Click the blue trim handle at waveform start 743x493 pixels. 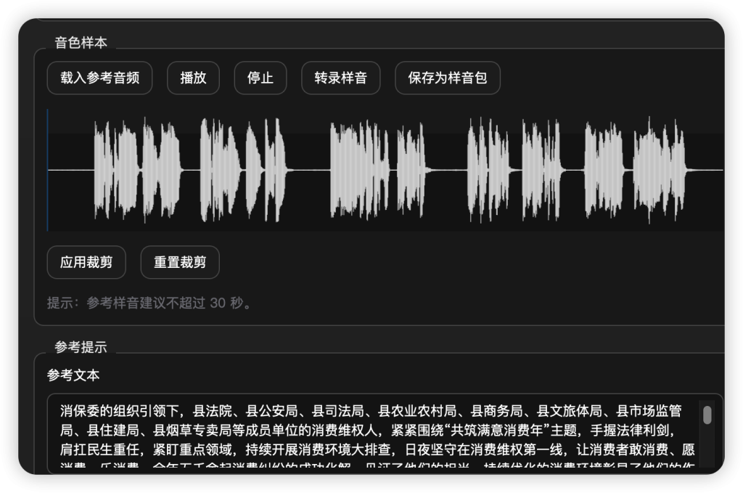(x=48, y=170)
